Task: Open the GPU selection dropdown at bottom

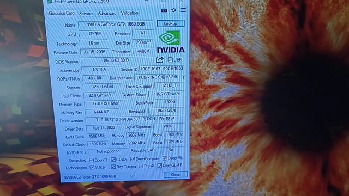Action: (98, 176)
